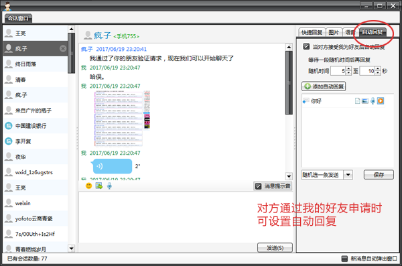Screen dimensions: 402x266
Task: Click the 保存 save button
Action: pyautogui.click(x=379, y=175)
